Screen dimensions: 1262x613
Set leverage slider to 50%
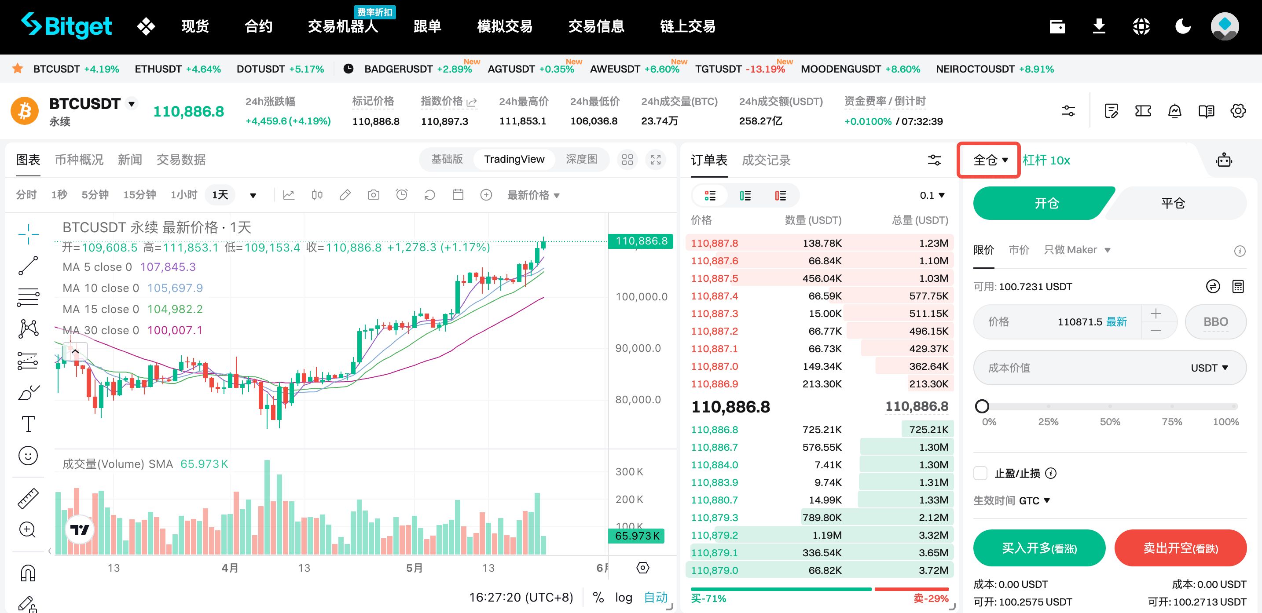1110,406
